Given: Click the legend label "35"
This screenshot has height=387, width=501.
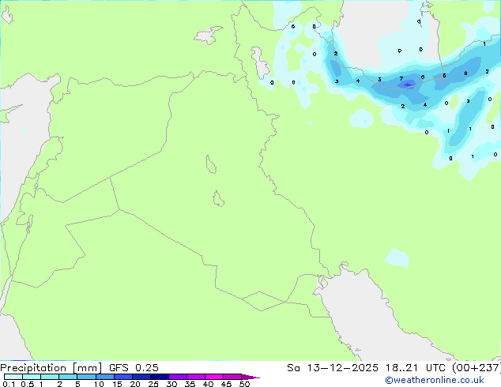Looking at the screenshot, I should pos(190,384).
